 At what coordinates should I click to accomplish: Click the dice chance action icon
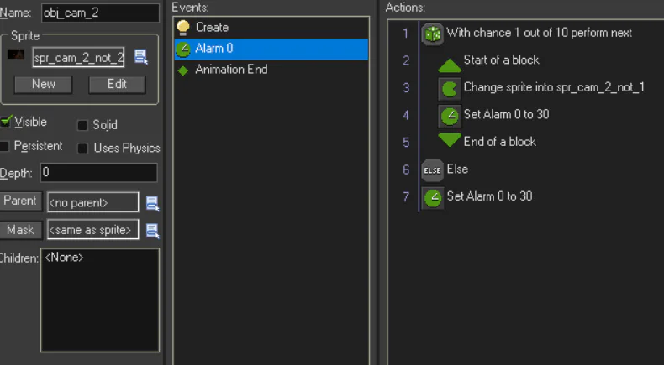(x=433, y=34)
